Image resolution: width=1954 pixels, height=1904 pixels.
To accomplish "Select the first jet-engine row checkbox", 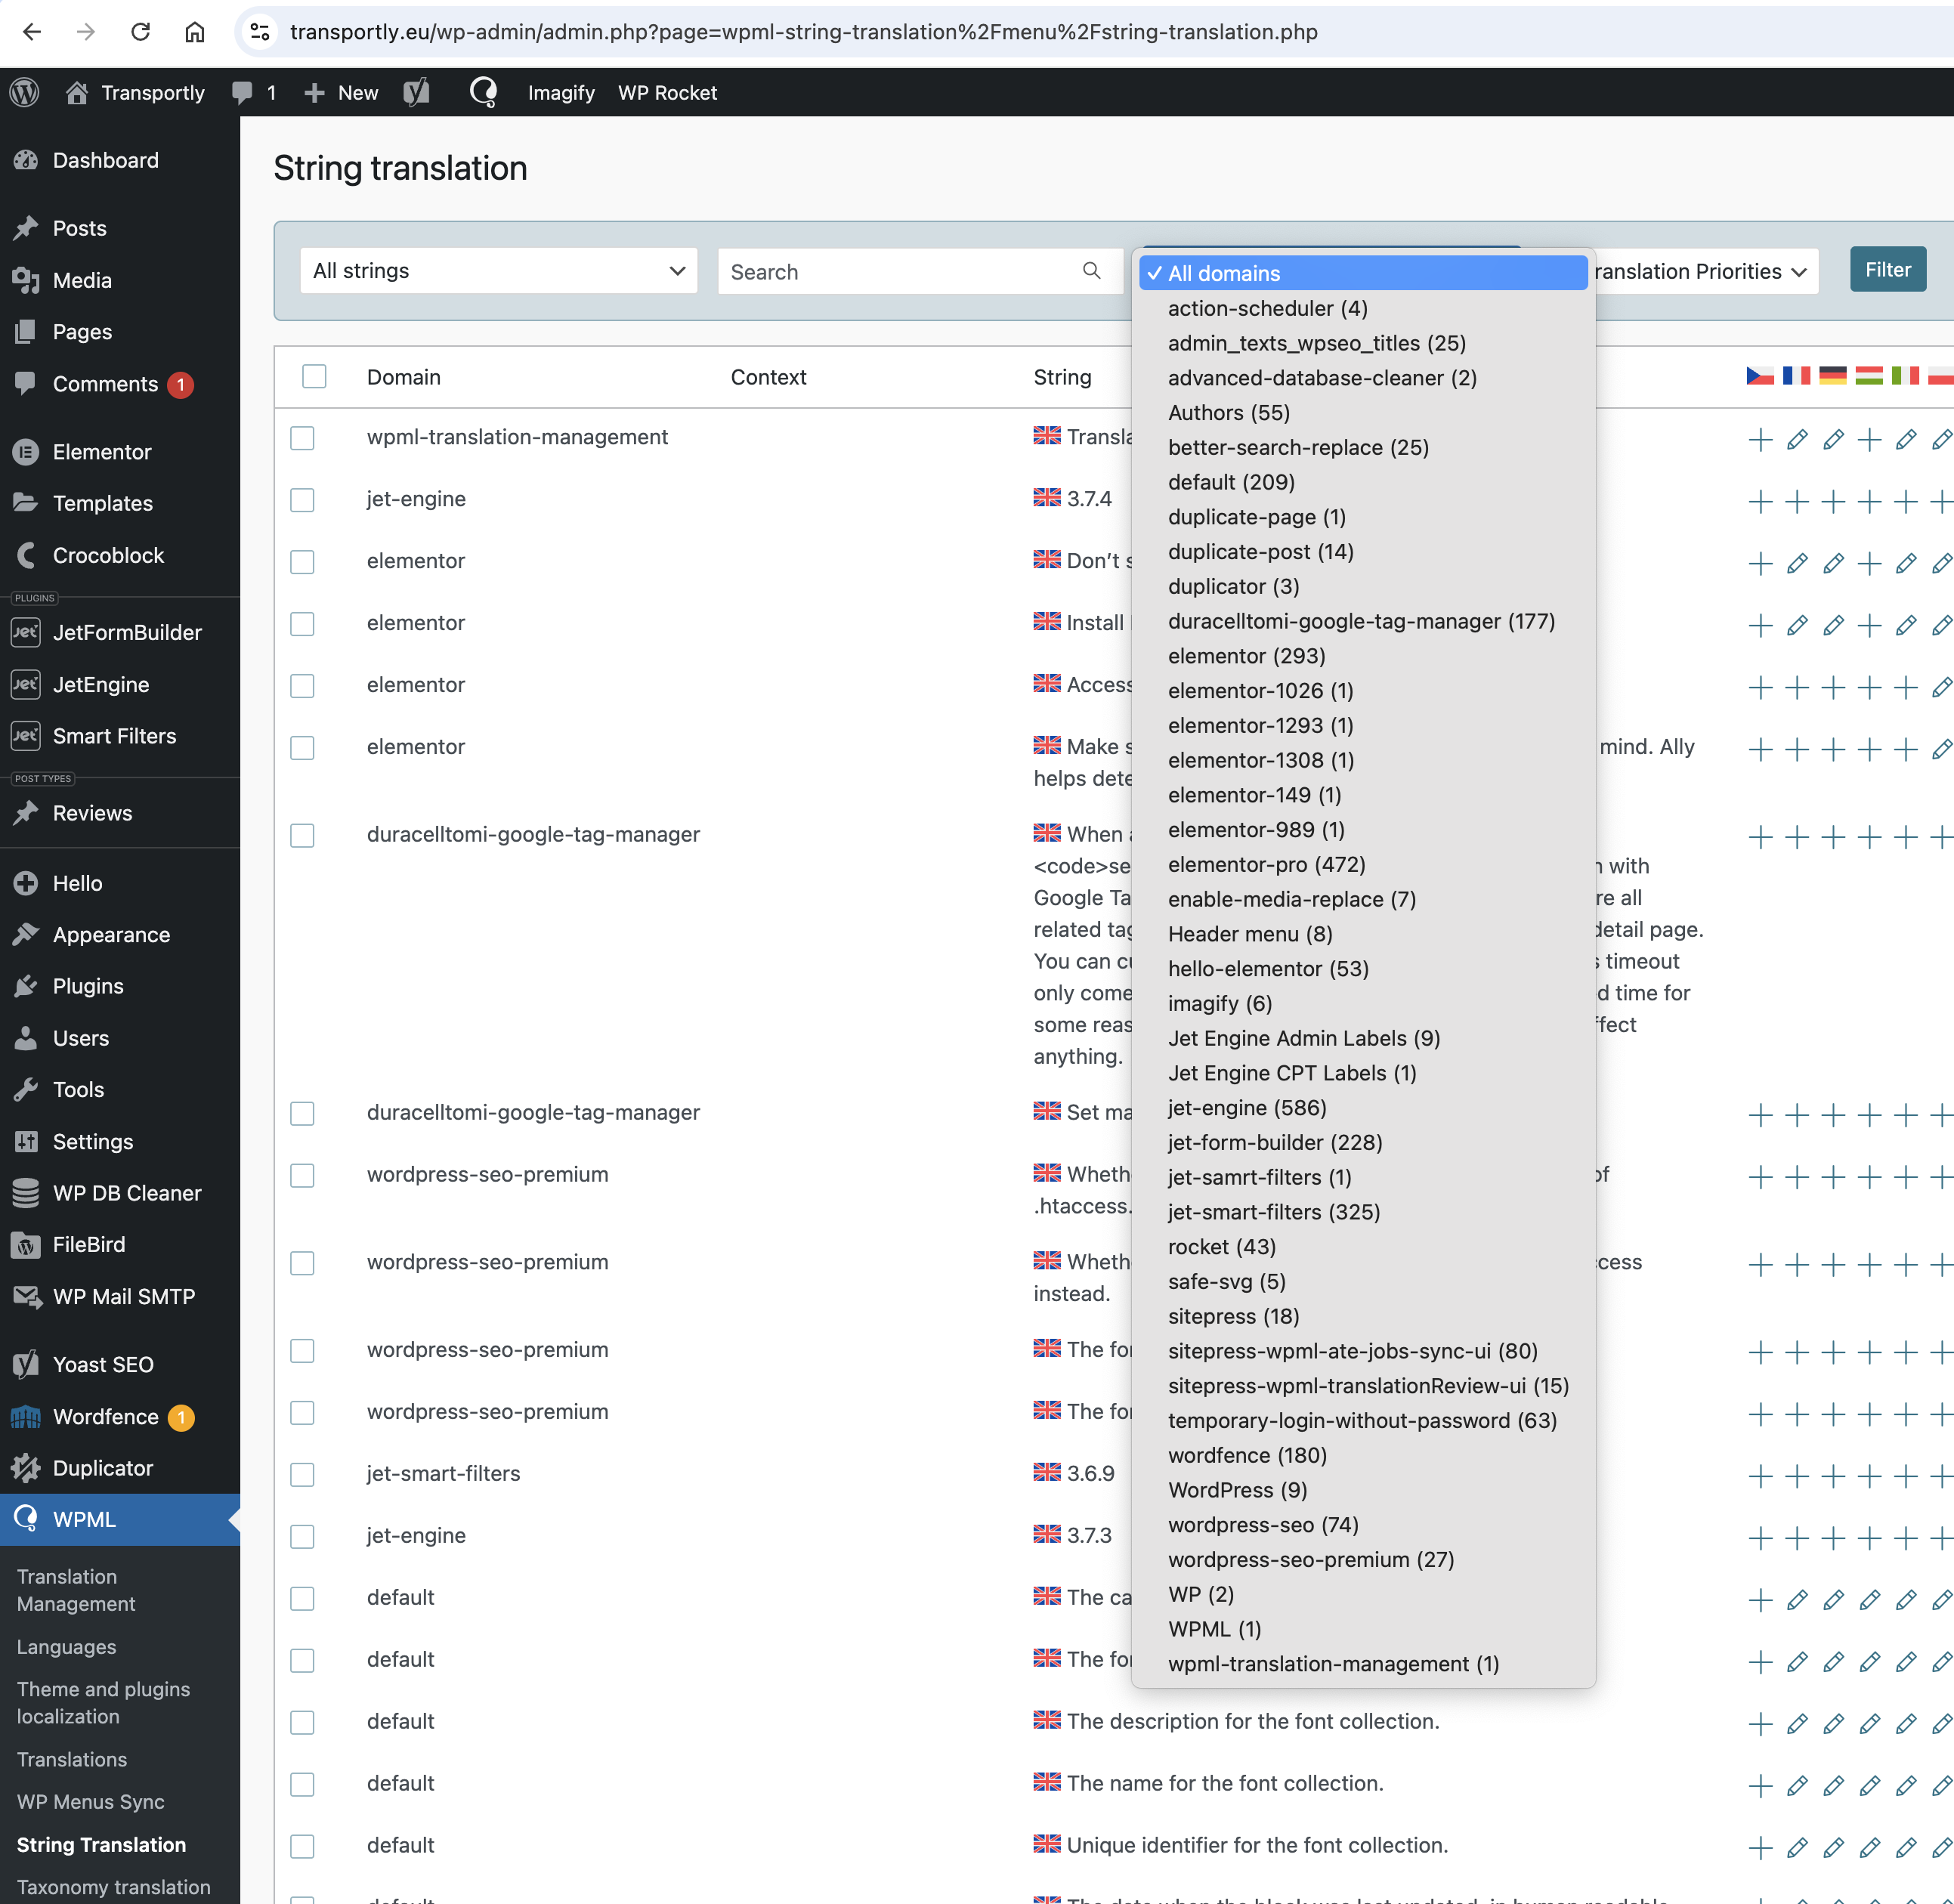I will click(302, 500).
